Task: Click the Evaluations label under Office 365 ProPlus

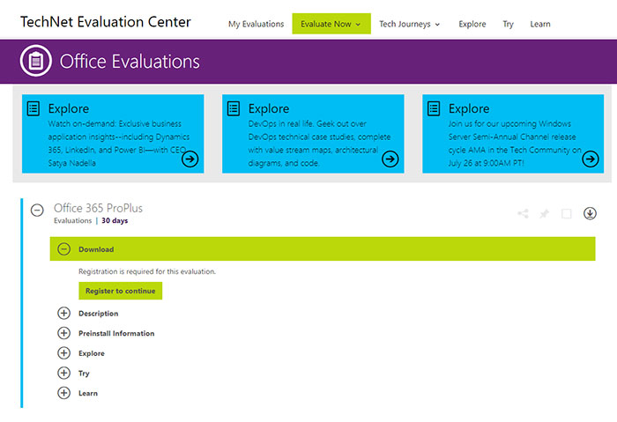Action: click(73, 220)
